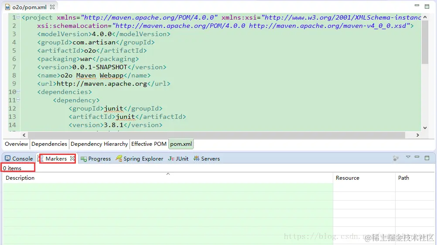The height and width of the screenshot is (245, 437).
Task: Click the groupId value com.artisan
Action: point(94,42)
